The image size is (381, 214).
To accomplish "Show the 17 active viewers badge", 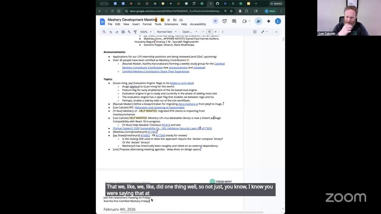I will (215, 21).
